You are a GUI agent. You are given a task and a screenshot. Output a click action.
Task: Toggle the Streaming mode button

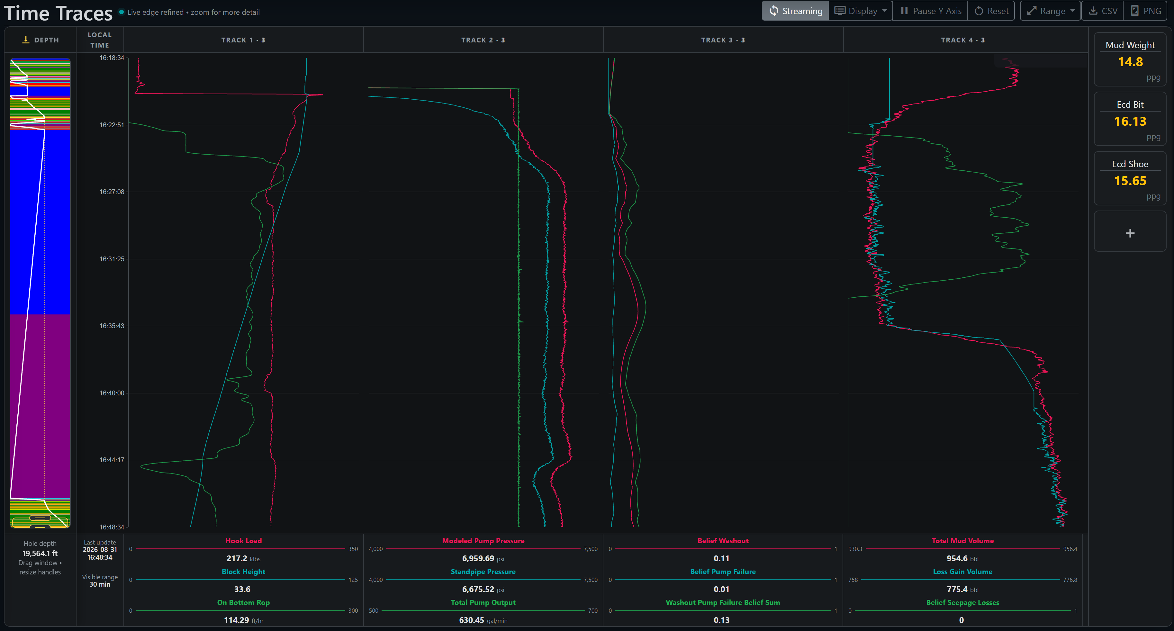795,11
